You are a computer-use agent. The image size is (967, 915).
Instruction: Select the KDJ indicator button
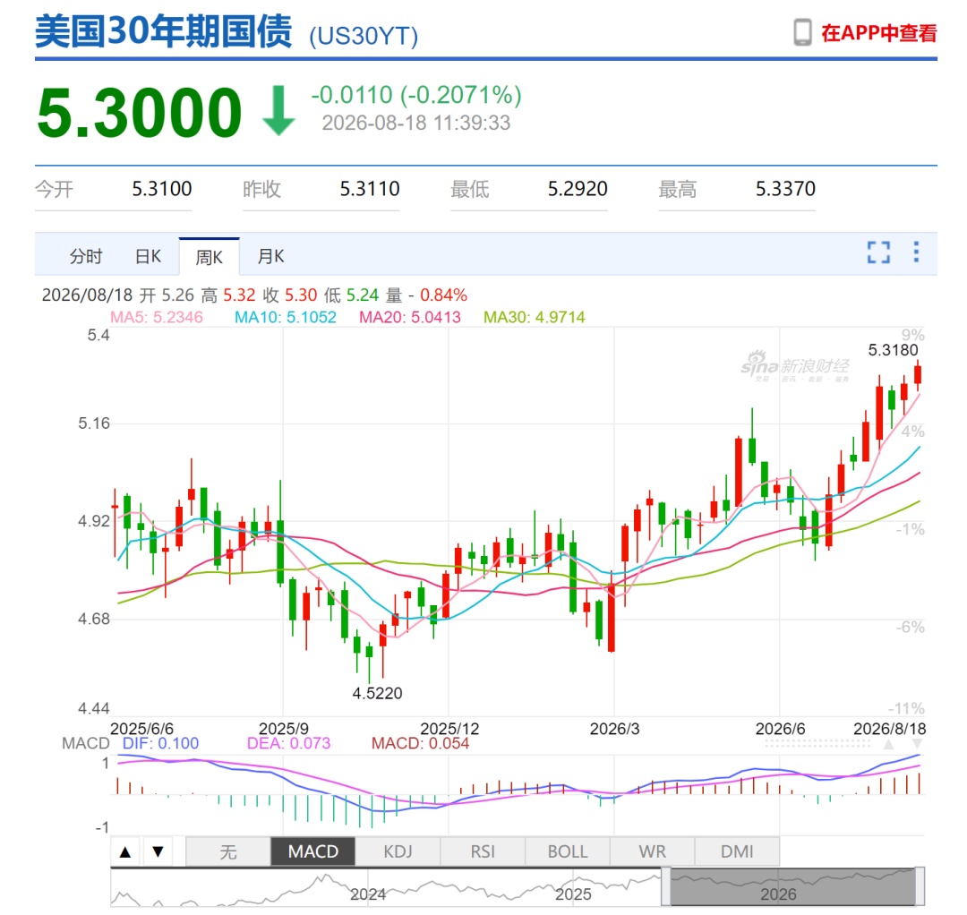[x=398, y=851]
